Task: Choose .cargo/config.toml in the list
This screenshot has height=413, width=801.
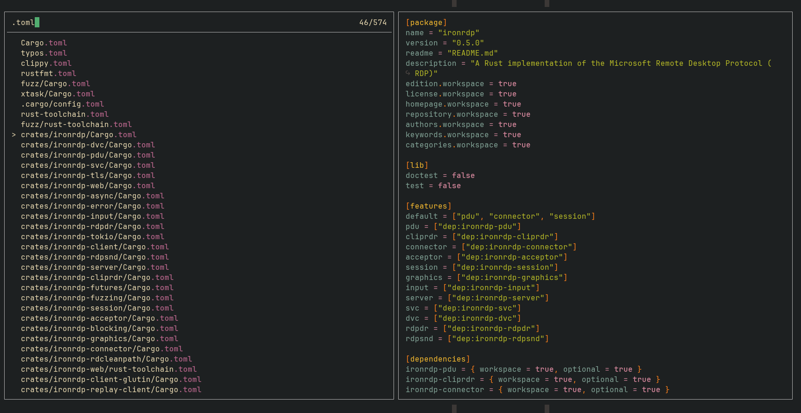Action: [62, 104]
